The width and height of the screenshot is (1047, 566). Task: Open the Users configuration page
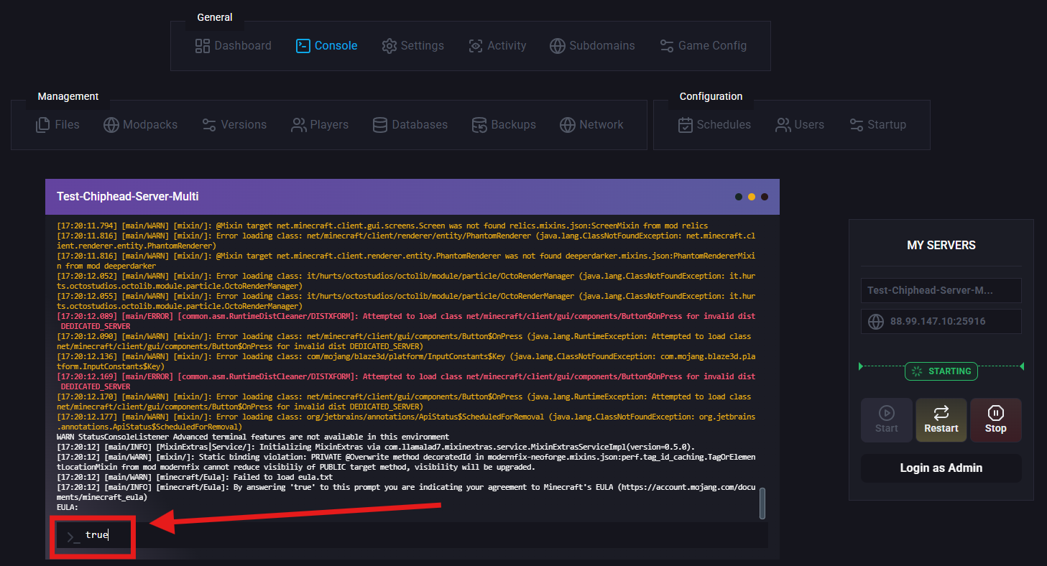[800, 125]
